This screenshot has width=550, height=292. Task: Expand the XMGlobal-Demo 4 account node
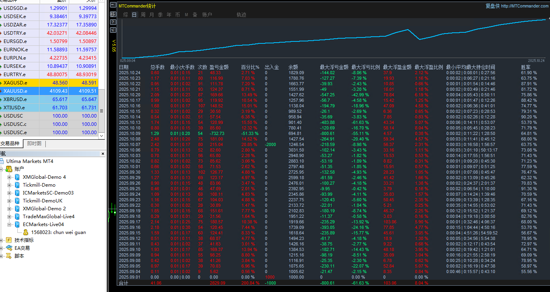click(x=9, y=177)
